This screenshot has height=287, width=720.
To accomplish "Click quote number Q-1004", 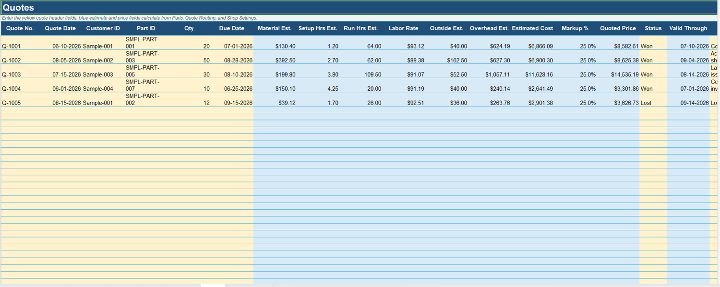I will pos(11,89).
